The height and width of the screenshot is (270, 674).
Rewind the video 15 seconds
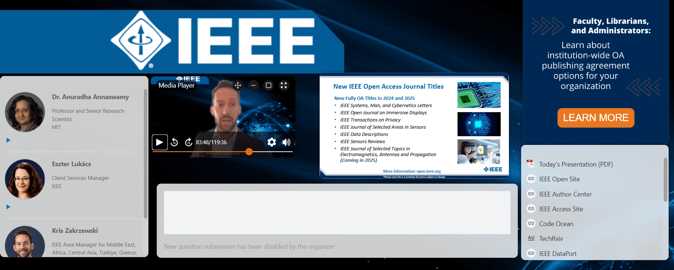coord(174,142)
